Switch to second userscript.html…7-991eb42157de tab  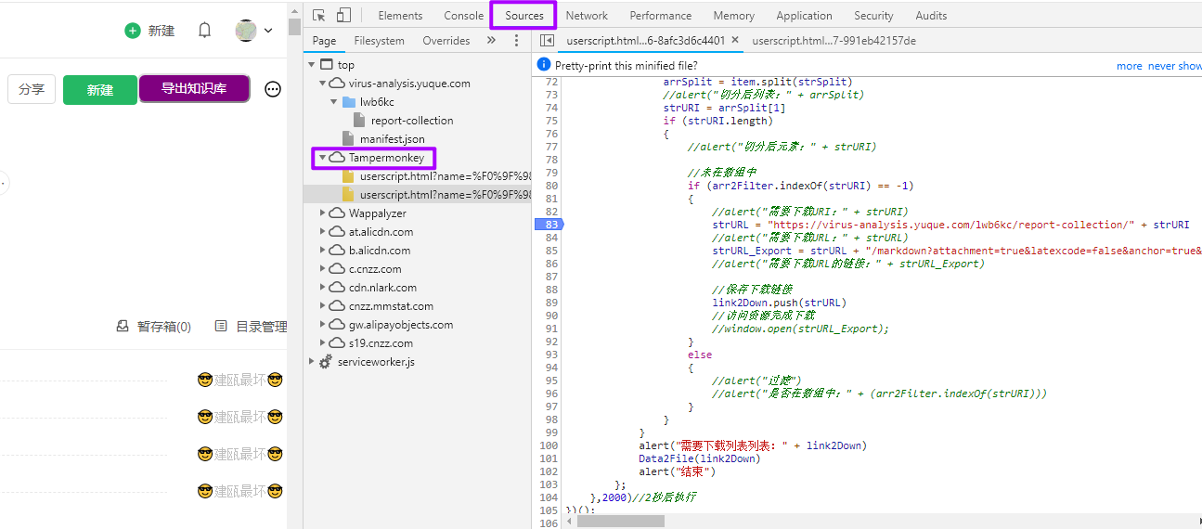(834, 41)
